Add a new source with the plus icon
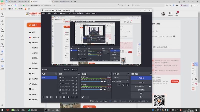This screenshot has width=200, height=112. (60, 97)
